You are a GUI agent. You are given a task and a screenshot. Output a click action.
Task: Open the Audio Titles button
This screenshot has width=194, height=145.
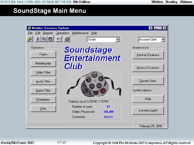(x=43, y=82)
